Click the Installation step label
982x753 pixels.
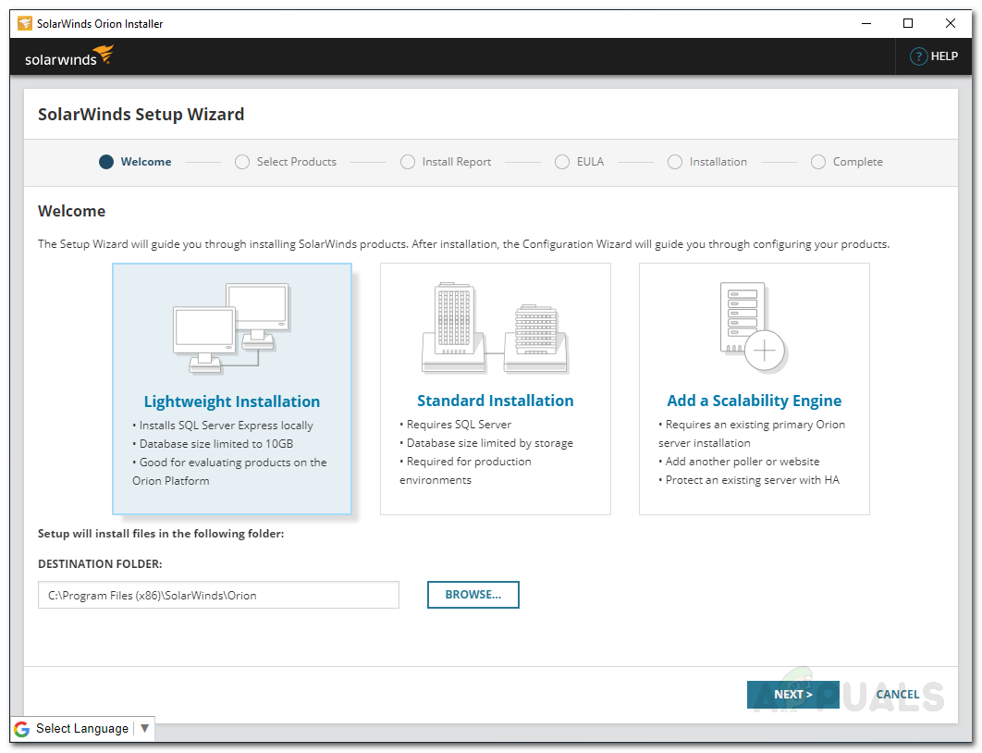point(718,162)
